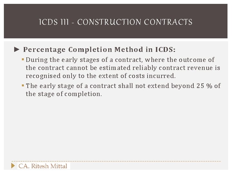This screenshot has width=232, height=174.
Task: Click the gold arrow icon before CA. Ritesh Mittal
Action: [x=13, y=166]
